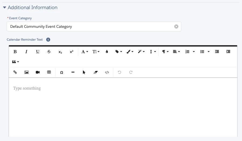Screen dimensions: 242x141
Task: Clear the Event Category selection
Action: [176, 26]
